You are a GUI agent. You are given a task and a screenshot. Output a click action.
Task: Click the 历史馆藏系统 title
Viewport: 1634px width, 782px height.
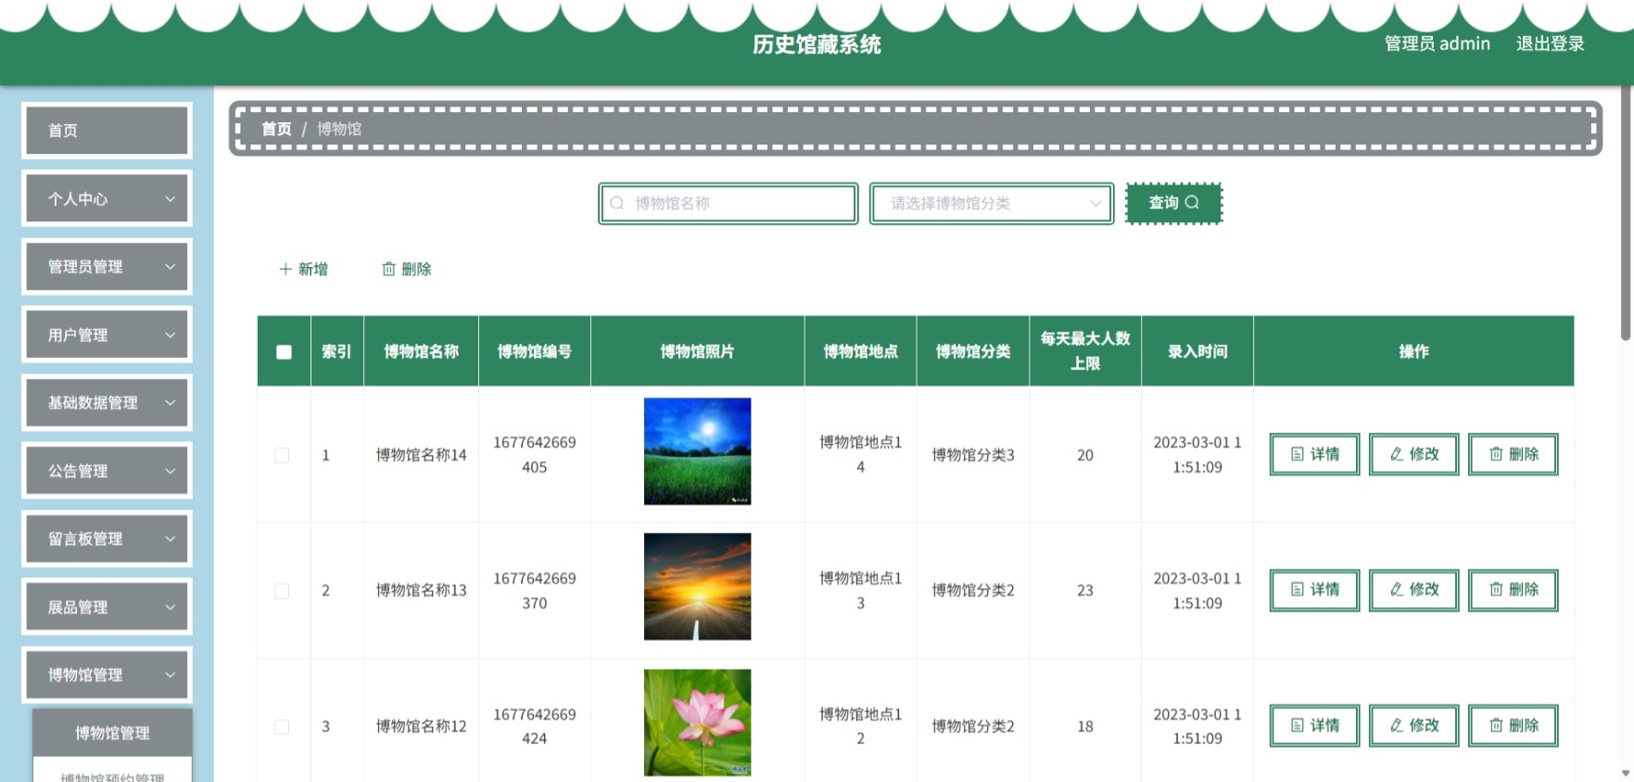coord(817,44)
